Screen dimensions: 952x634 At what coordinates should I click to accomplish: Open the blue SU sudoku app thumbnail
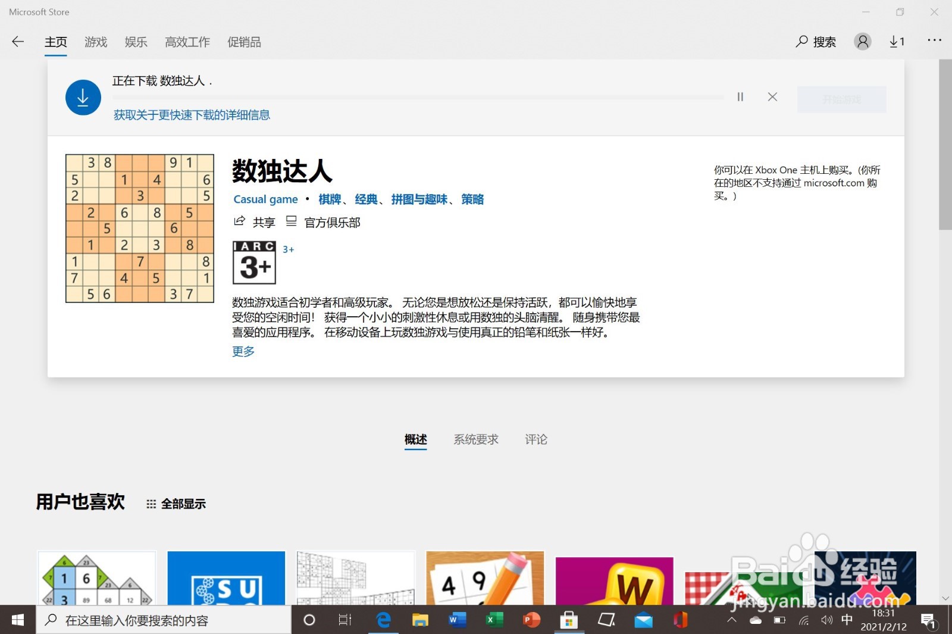(226, 578)
